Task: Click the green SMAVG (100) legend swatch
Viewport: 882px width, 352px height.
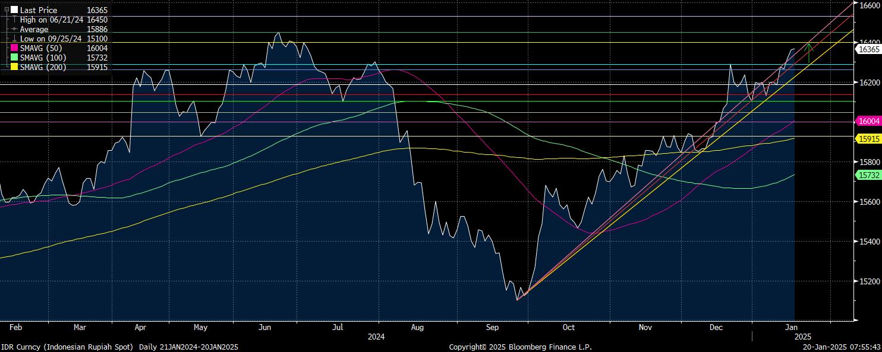Action: (x=14, y=58)
